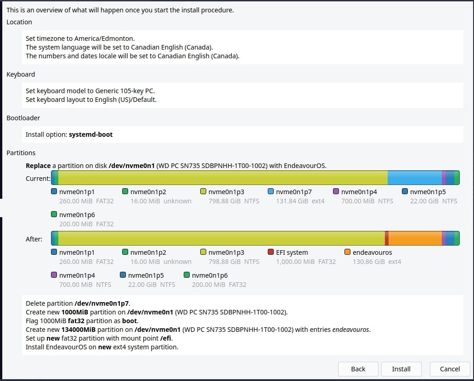Select the 'Set timezone to America/Edmonton.' line

80,39
